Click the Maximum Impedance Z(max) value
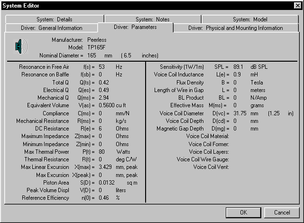304x223 pixels. pyautogui.click(x=100, y=136)
